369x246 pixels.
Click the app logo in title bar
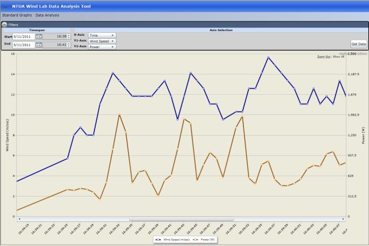coord(5,5)
